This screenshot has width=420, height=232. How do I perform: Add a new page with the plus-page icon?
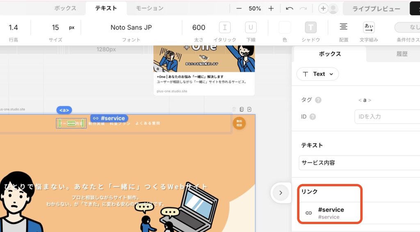click(249, 109)
